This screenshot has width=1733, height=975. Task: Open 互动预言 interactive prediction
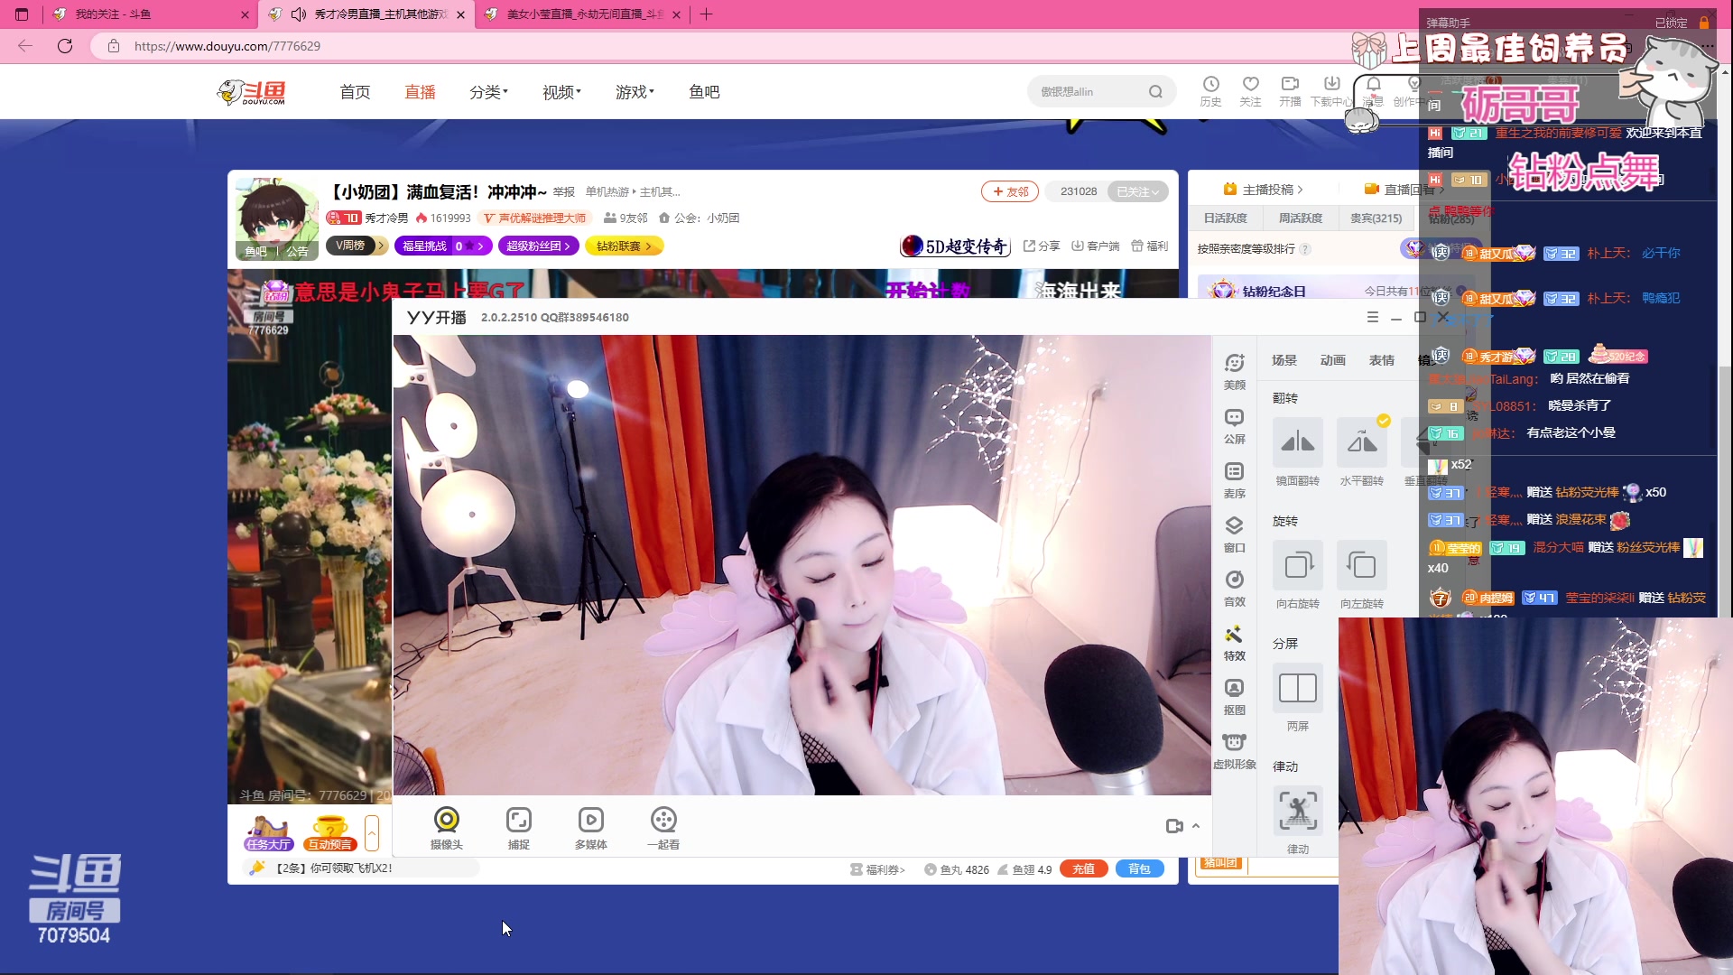pos(329,833)
